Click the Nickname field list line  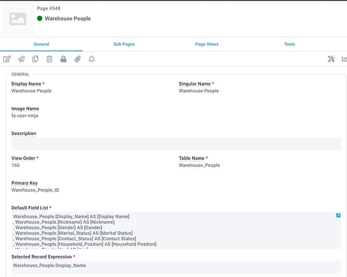64,222
